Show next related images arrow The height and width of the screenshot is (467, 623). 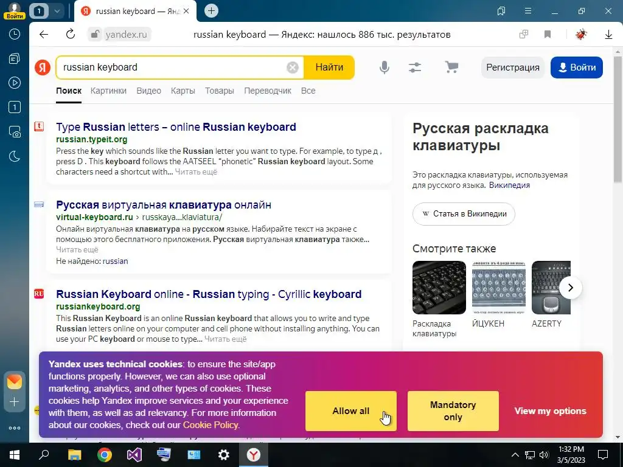click(571, 288)
